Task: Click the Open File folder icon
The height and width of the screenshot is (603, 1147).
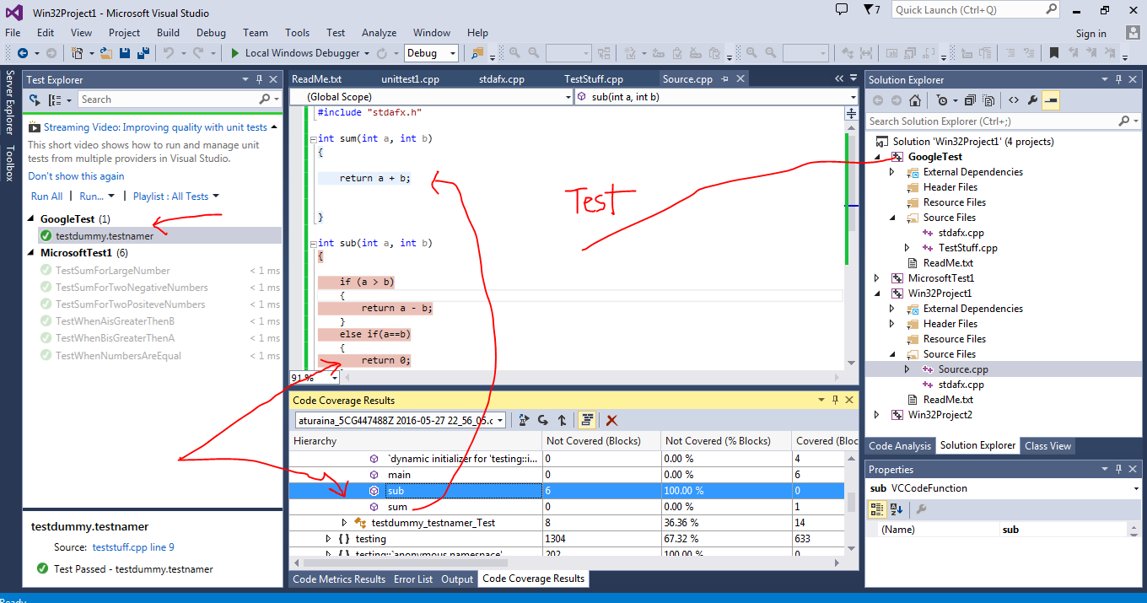Action: 105,53
